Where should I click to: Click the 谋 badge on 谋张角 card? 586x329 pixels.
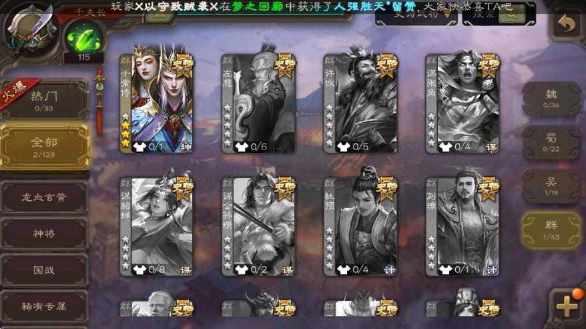[x=491, y=147]
